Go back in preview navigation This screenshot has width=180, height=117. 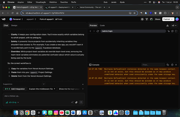tap(90, 31)
